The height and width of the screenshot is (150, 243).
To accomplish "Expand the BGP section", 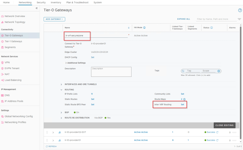I will [62, 113].
